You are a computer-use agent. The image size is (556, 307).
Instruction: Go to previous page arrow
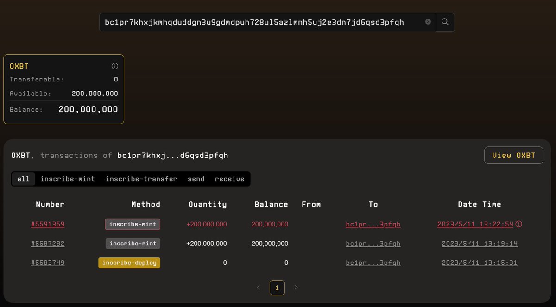259,288
